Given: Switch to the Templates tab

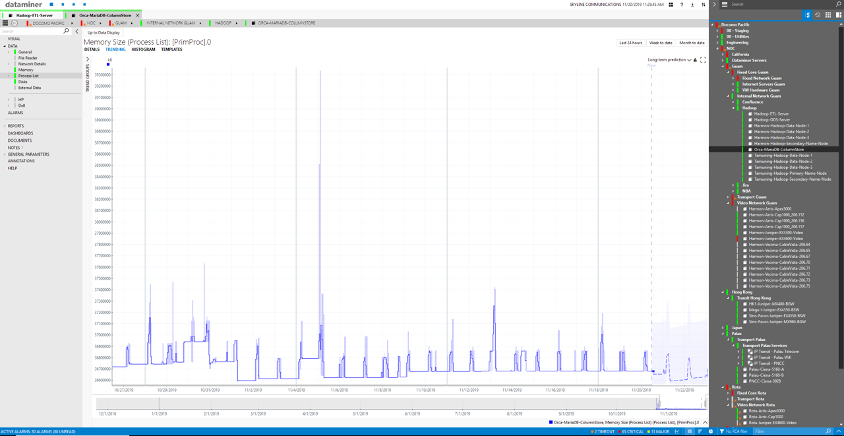Looking at the screenshot, I should pos(171,49).
